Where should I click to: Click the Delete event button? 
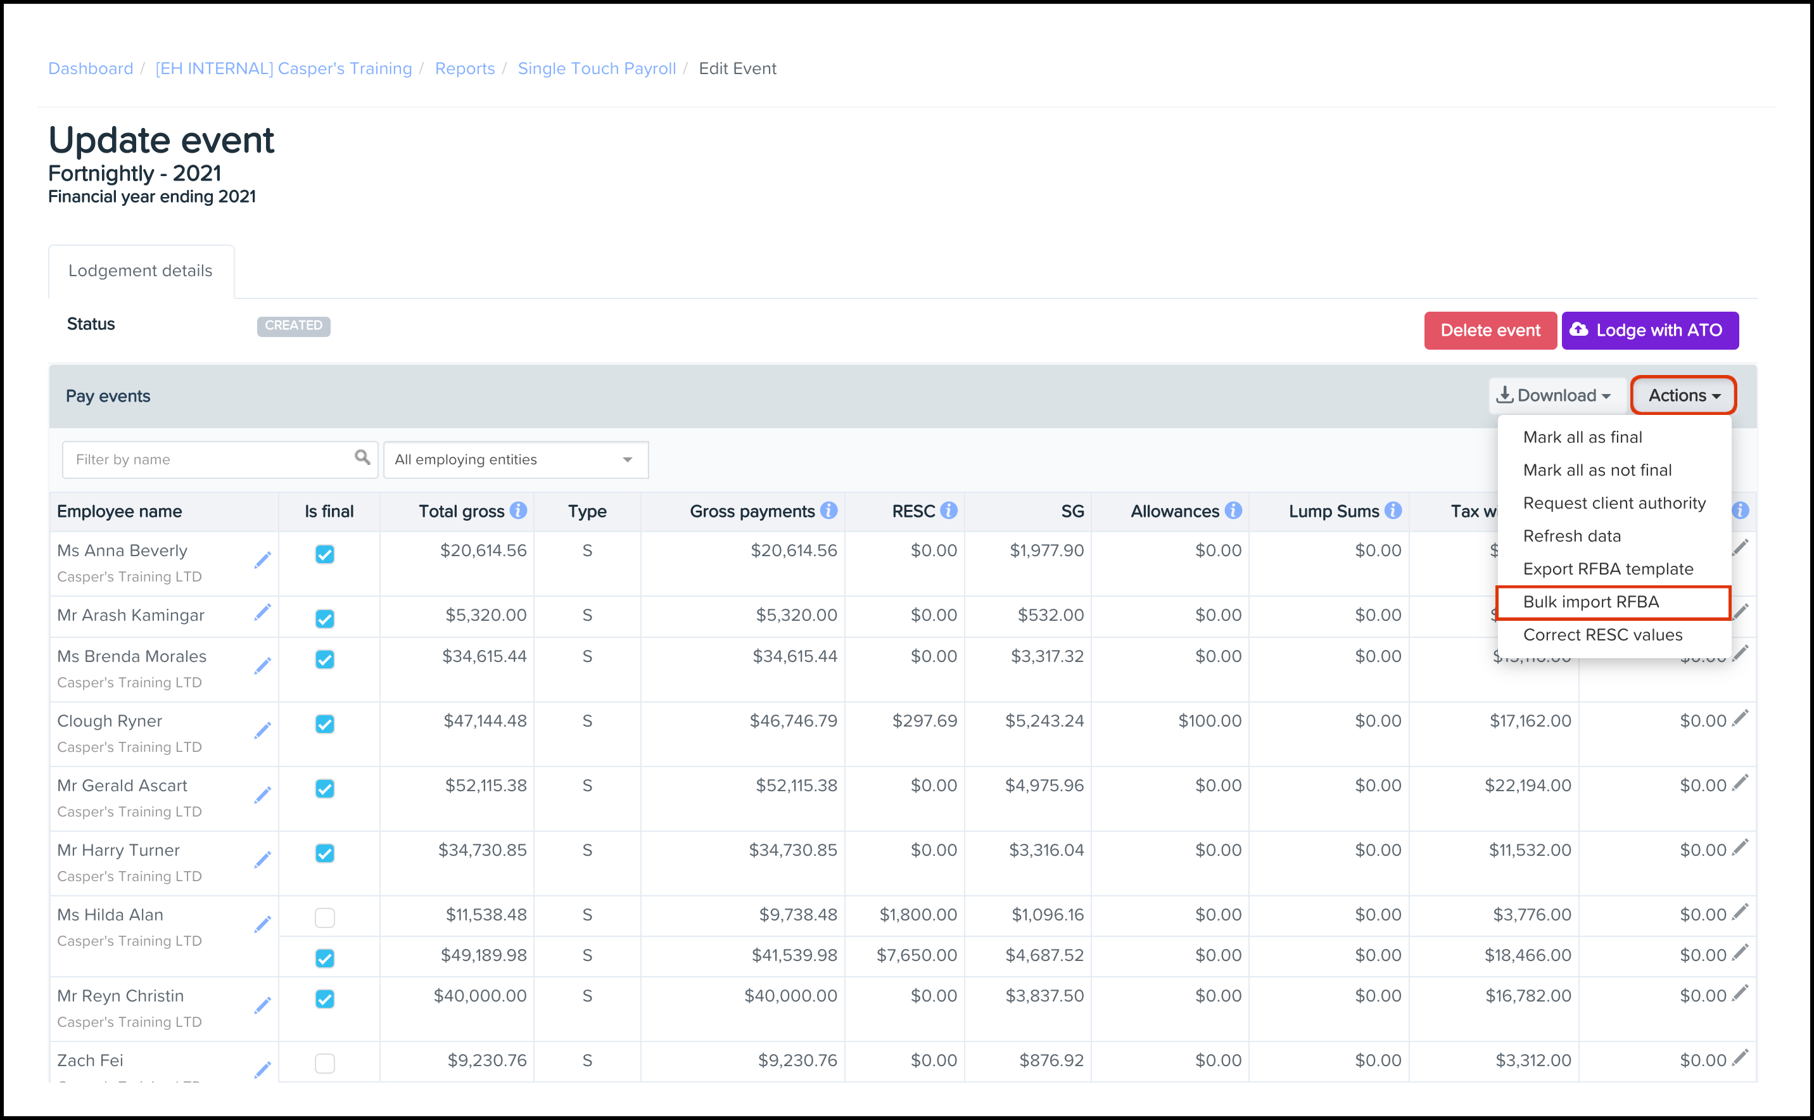(x=1490, y=331)
